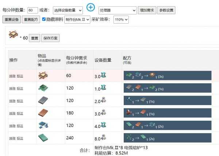Click the green circuit board item icon
This screenshot has width=219, height=156.
(x=43, y=88)
